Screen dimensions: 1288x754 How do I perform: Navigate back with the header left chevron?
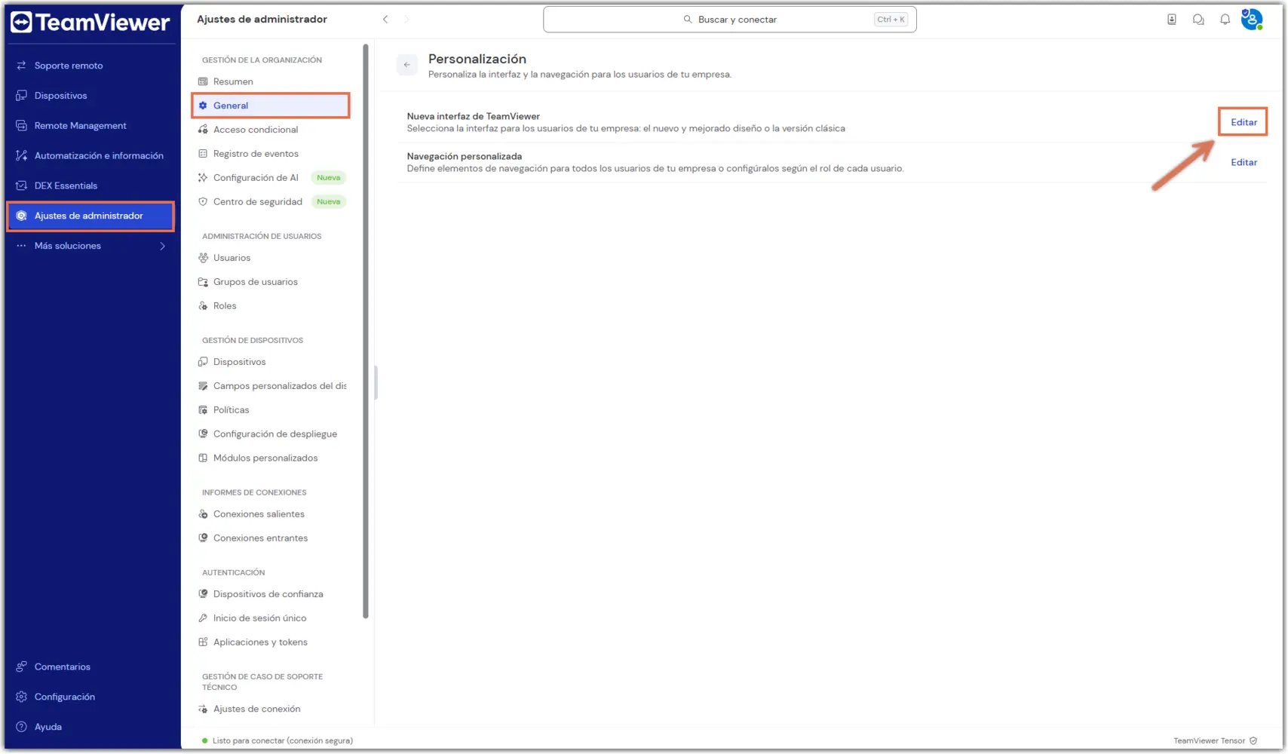(x=385, y=20)
